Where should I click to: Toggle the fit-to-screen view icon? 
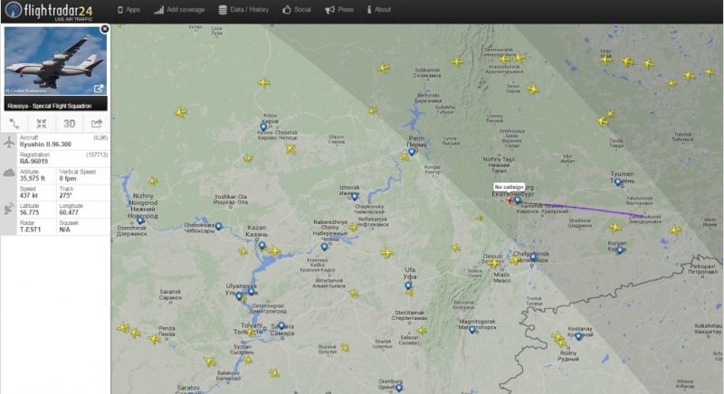(42, 124)
